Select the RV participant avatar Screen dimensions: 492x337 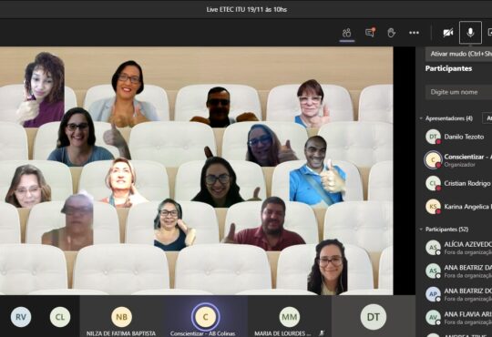click(21, 317)
